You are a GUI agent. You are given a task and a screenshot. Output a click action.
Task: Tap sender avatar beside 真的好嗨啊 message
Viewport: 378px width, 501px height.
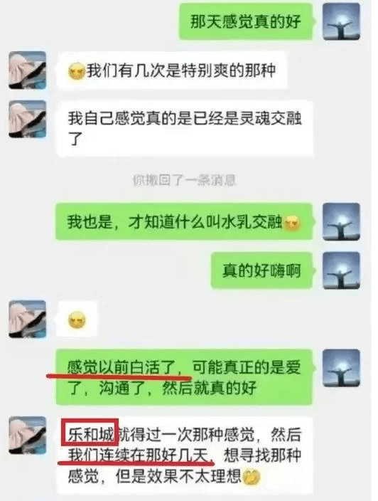tap(341, 270)
